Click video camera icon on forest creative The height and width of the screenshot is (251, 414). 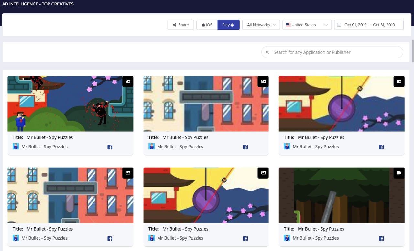[399, 173]
